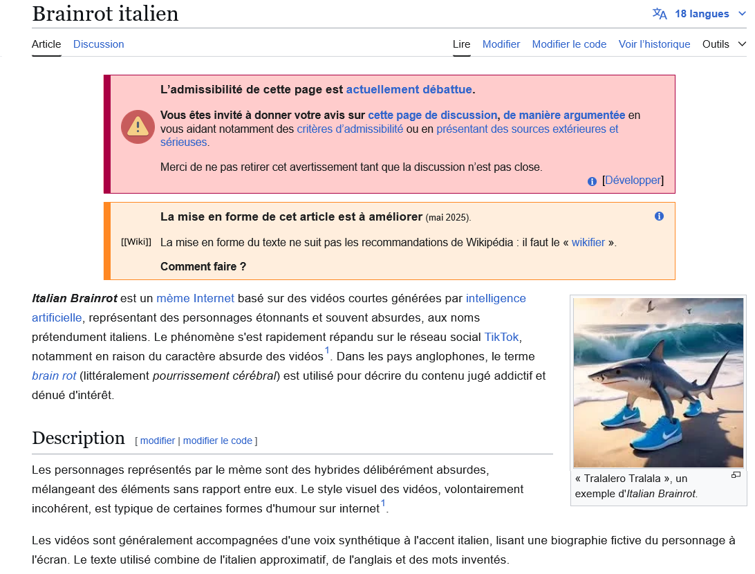Click info icon beside Développer
The height and width of the screenshot is (574, 755).
(x=592, y=181)
